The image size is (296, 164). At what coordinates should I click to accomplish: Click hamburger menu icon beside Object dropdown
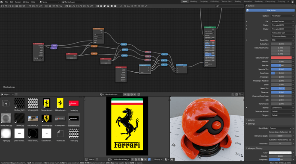(16, 94)
